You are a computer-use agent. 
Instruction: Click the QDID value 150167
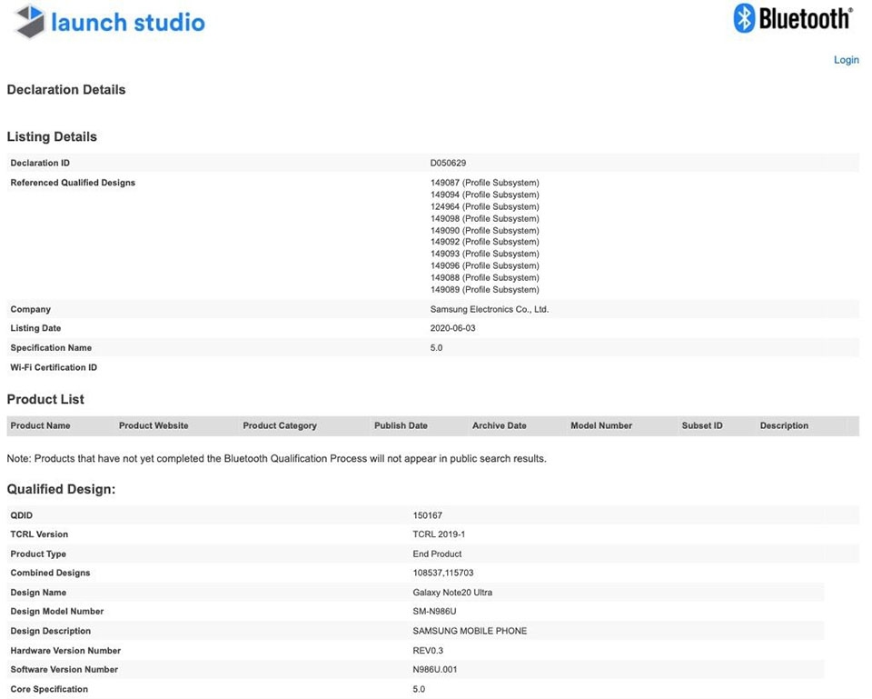coord(429,514)
